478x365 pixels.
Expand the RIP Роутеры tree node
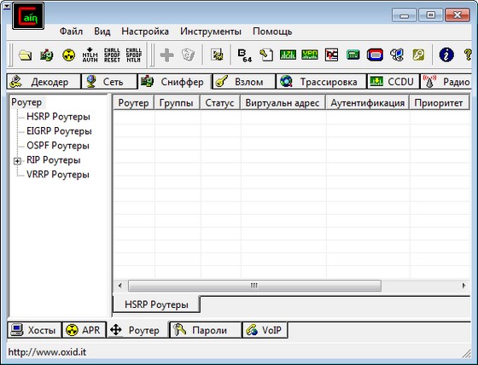coord(17,161)
